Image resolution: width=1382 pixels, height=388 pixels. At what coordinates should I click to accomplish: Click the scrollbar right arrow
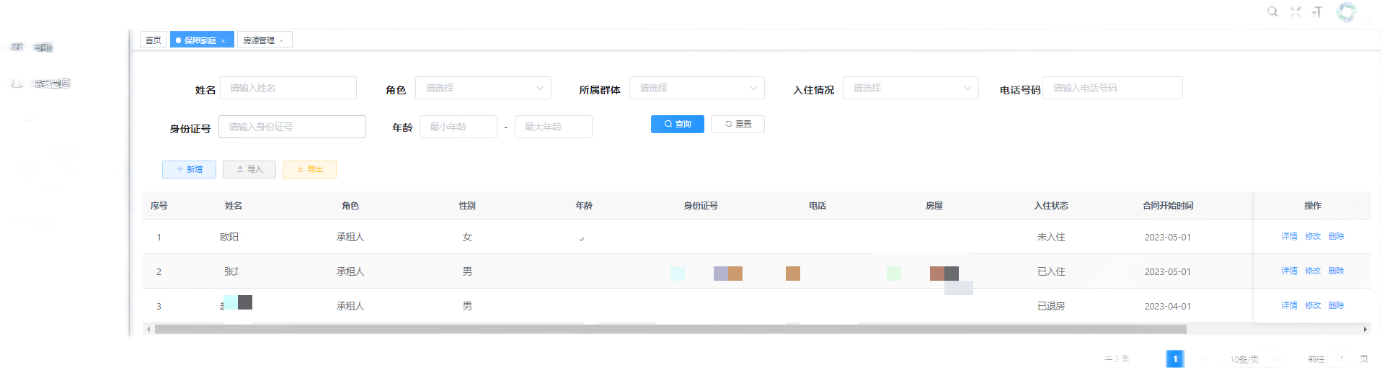point(1365,329)
